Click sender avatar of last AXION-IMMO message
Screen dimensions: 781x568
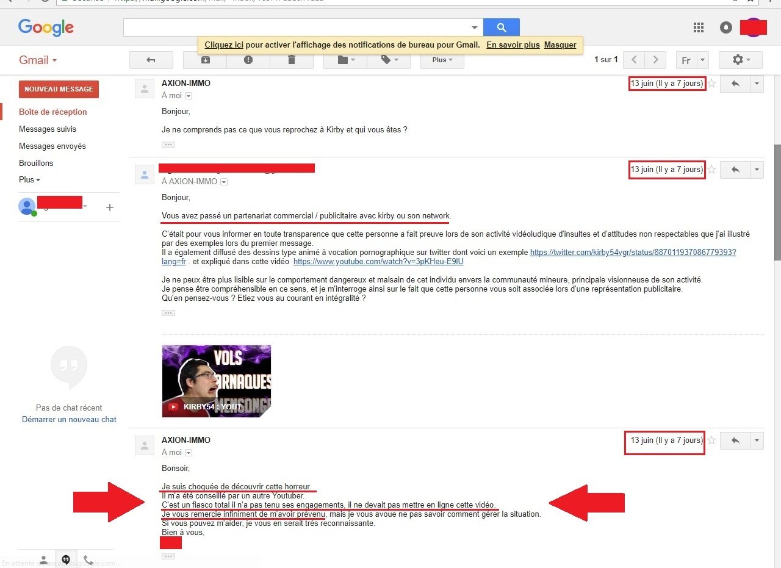(144, 446)
